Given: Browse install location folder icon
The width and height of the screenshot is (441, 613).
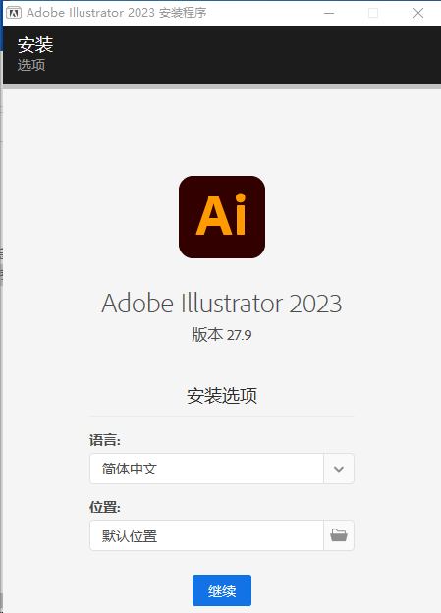Looking at the screenshot, I should (x=339, y=535).
